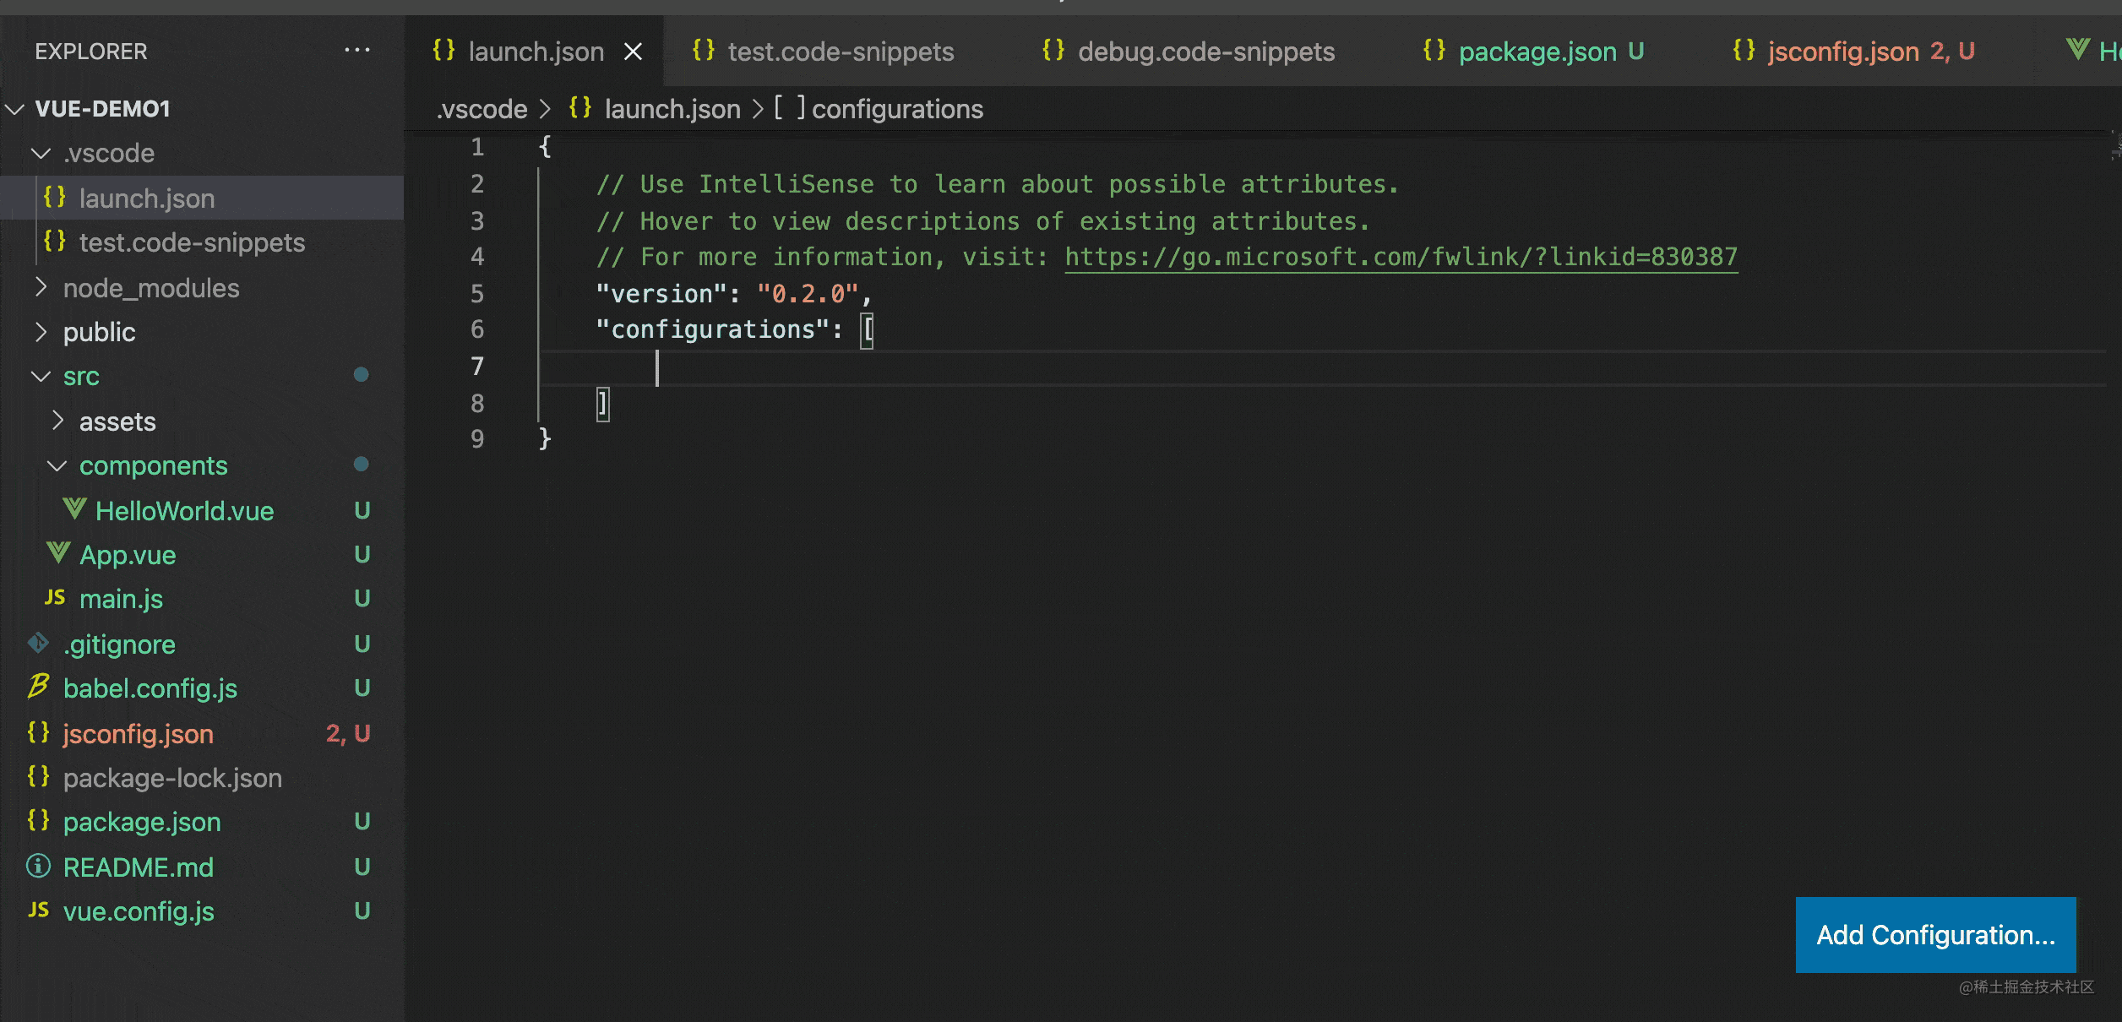Open the debug.code-snippets tab
The width and height of the screenshot is (2122, 1022).
point(1205,52)
